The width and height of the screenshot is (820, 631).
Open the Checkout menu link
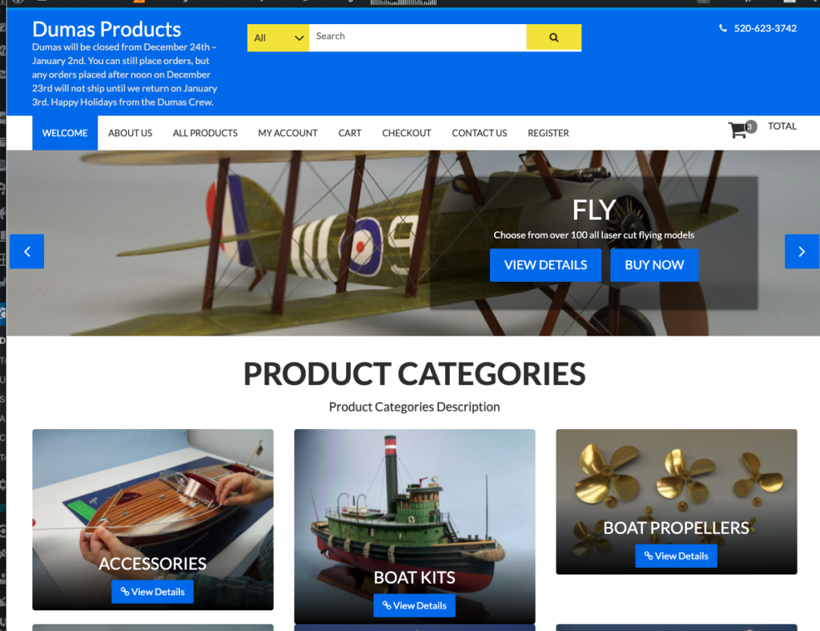tap(406, 133)
